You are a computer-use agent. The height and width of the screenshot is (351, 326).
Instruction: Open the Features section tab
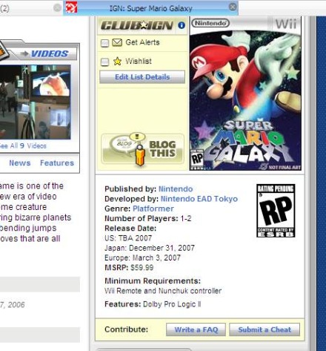pyautogui.click(x=57, y=163)
